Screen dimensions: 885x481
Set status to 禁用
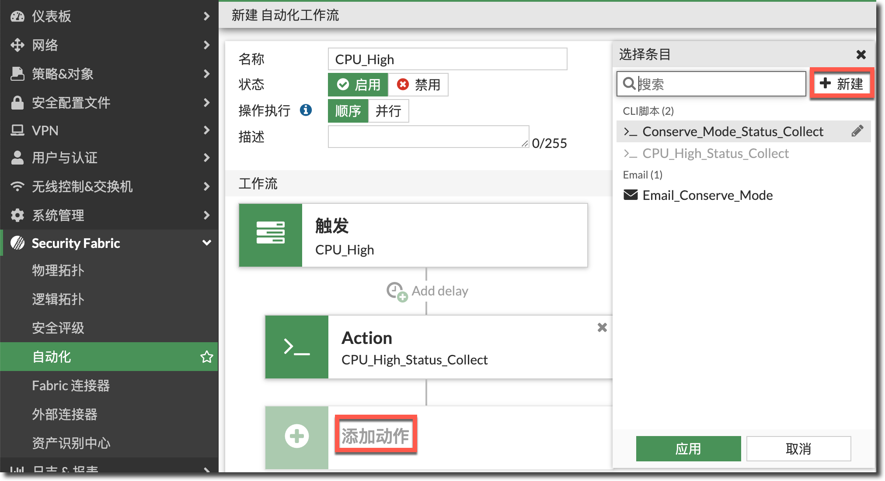pos(418,85)
